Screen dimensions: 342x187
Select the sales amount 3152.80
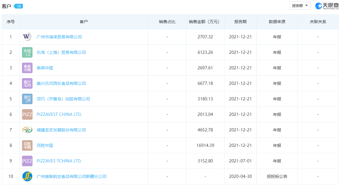point(205,161)
